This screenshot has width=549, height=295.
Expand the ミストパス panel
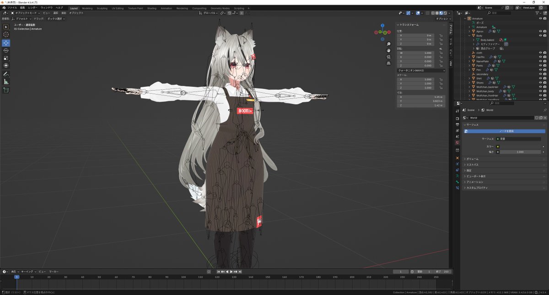[505, 164]
